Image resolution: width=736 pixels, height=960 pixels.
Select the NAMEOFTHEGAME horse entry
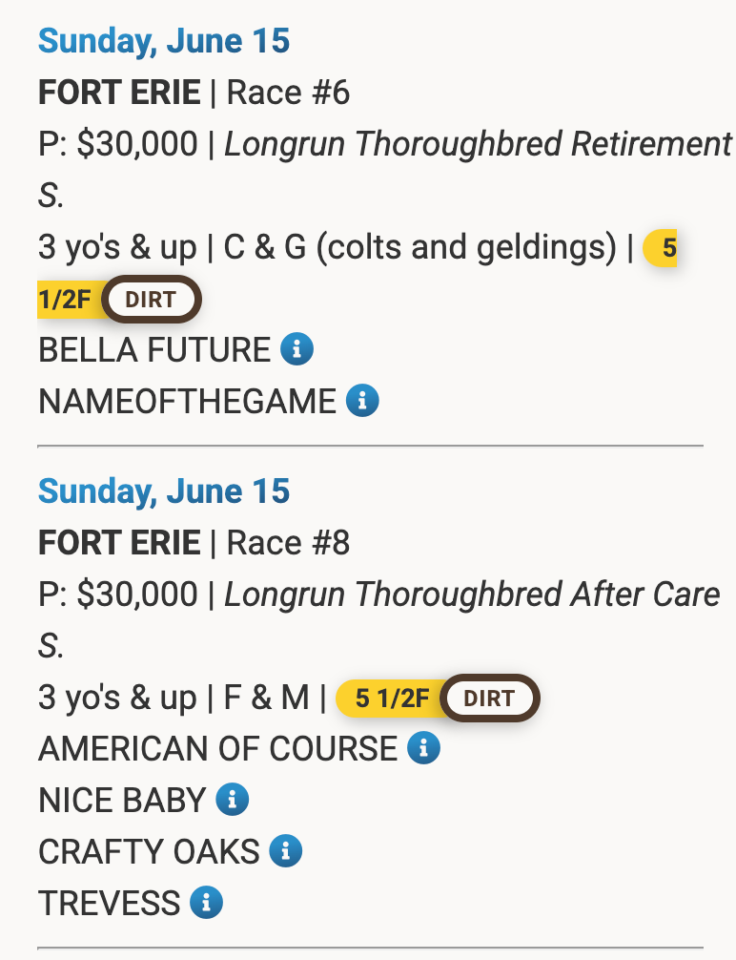coord(187,402)
